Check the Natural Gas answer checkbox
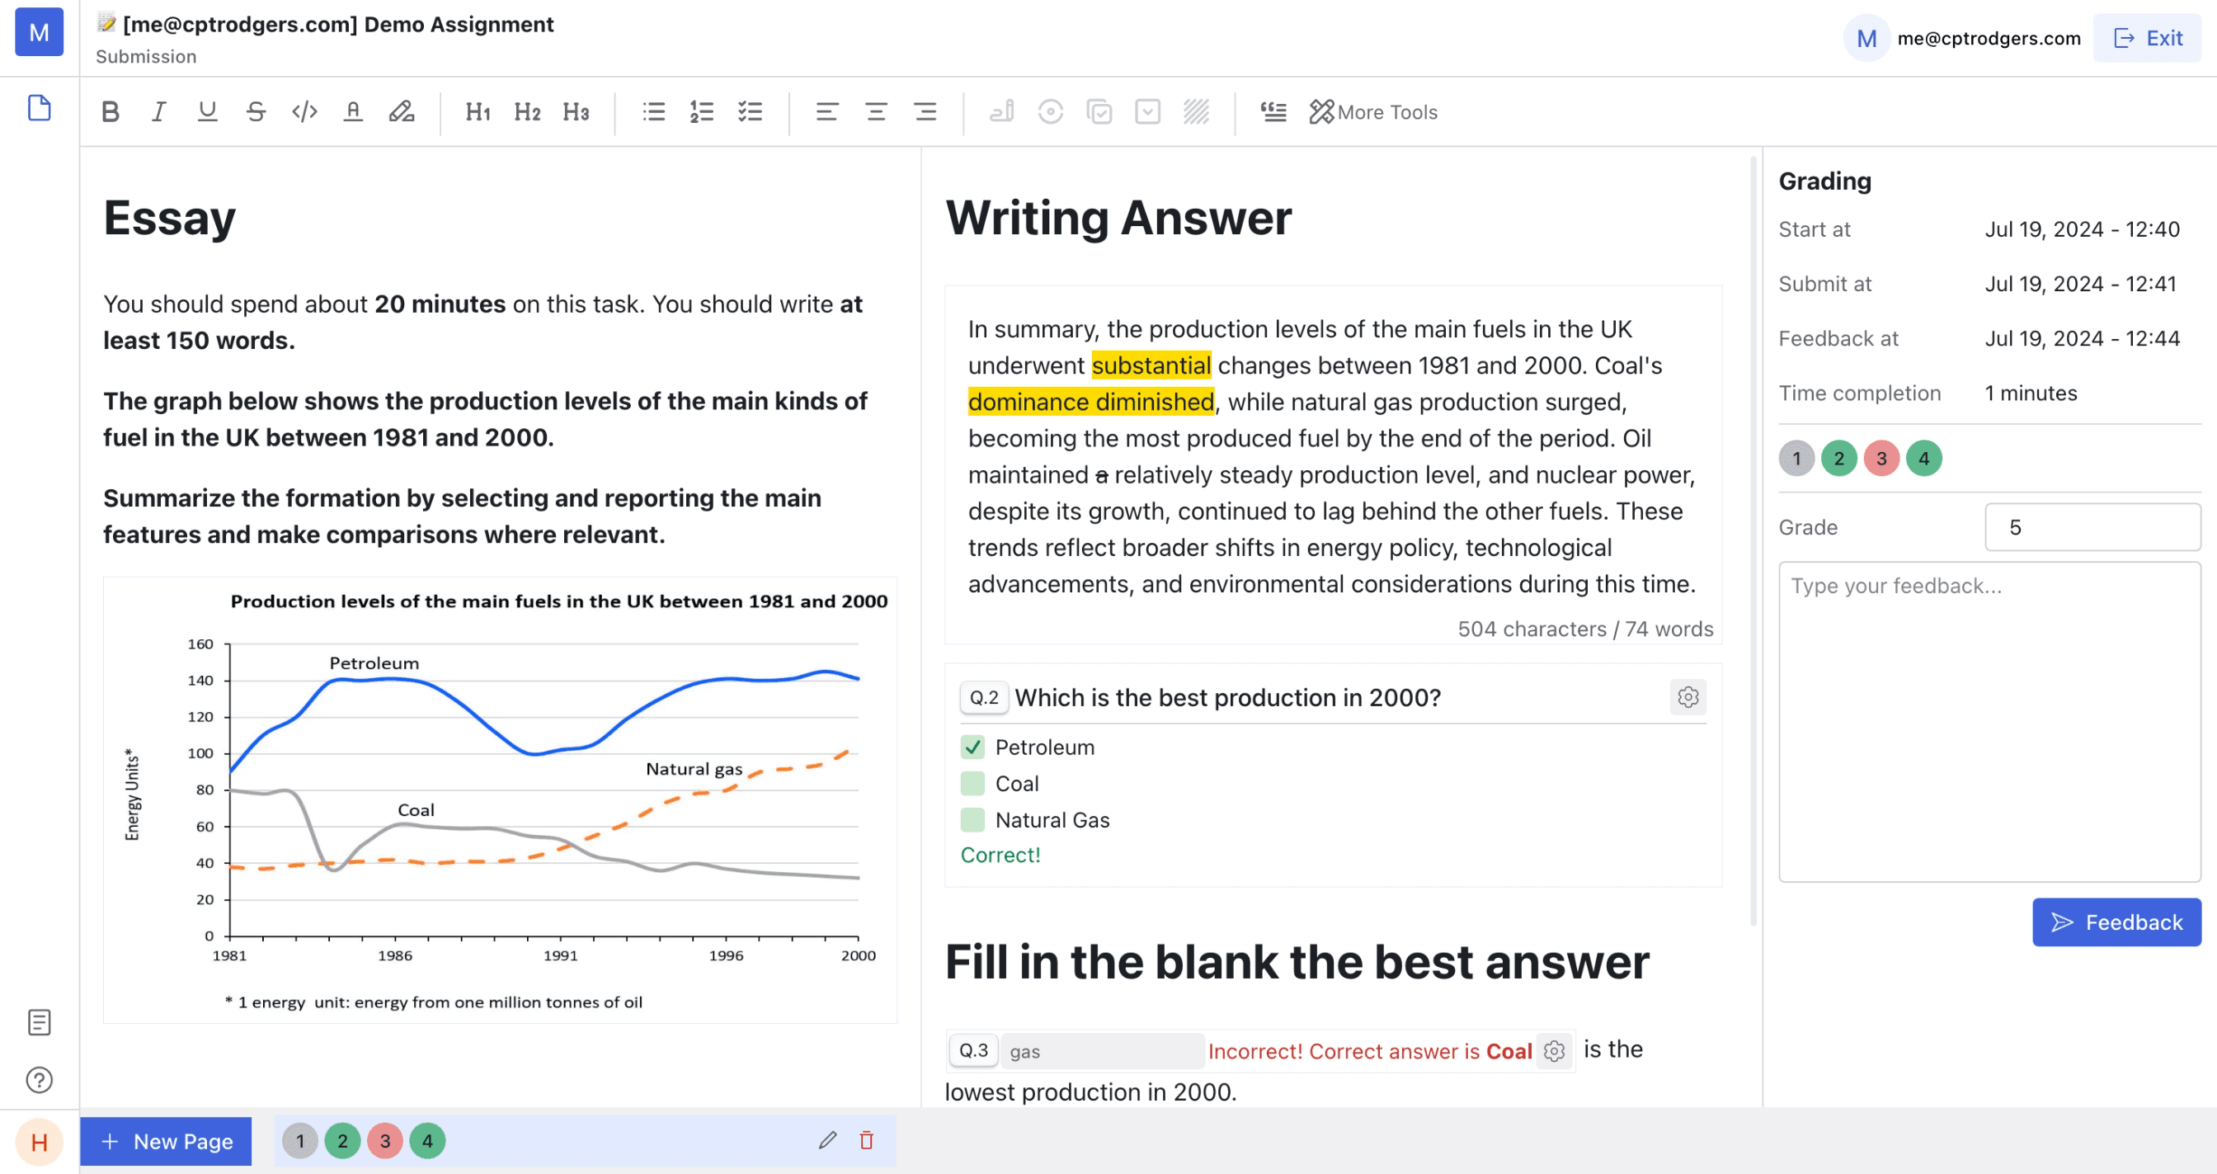This screenshot has height=1174, width=2217. (972, 819)
